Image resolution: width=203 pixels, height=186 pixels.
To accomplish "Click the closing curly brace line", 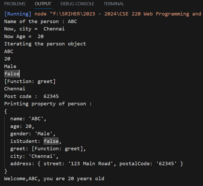I will [x=6, y=171].
